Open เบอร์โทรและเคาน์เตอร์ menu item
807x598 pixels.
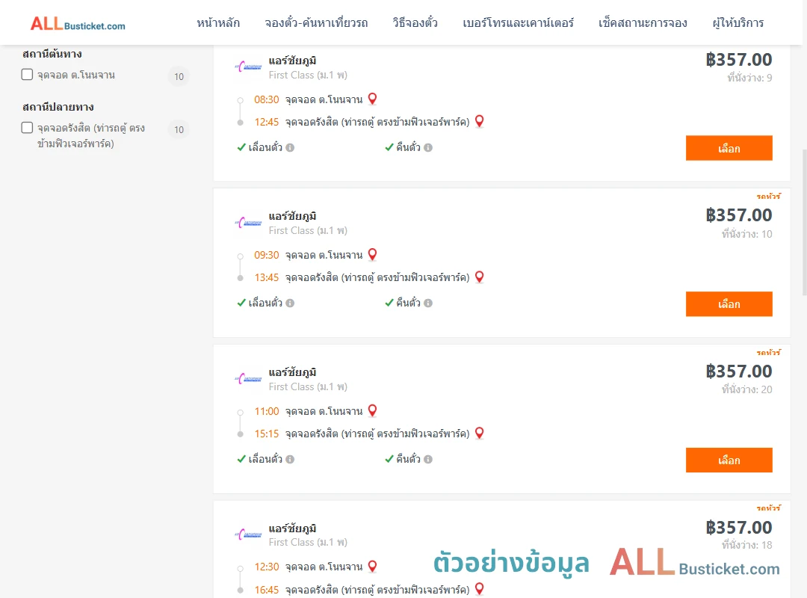(x=518, y=23)
